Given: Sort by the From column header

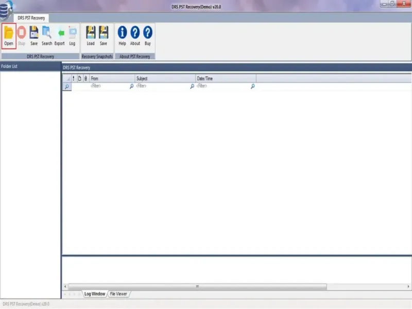Looking at the screenshot, I should click(112, 78).
